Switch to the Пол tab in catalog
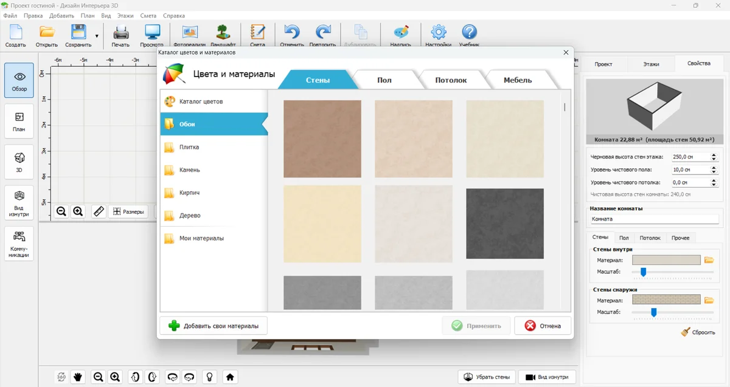 click(x=384, y=80)
